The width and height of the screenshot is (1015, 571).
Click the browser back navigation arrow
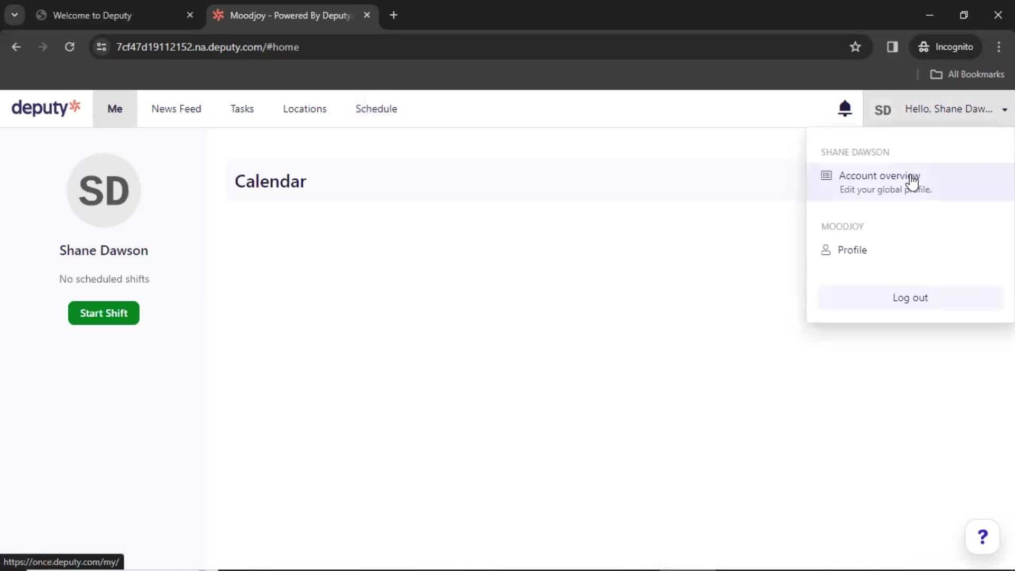(17, 46)
